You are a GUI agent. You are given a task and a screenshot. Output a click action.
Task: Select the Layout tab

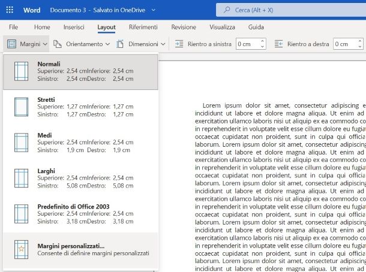(x=106, y=27)
